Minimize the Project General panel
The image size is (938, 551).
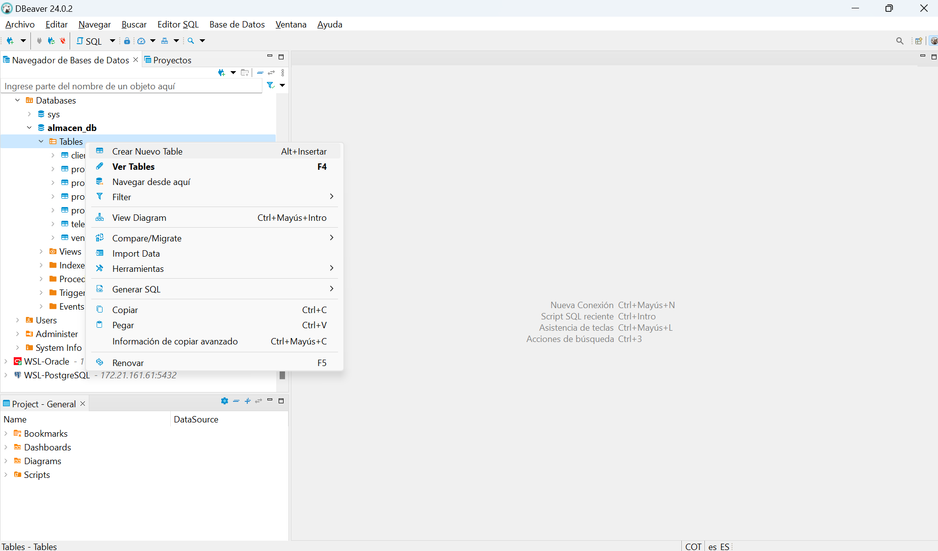(270, 400)
